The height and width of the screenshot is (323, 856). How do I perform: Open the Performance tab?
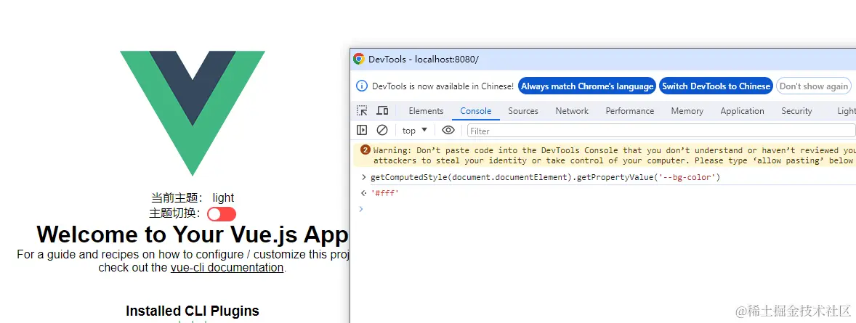pos(629,111)
